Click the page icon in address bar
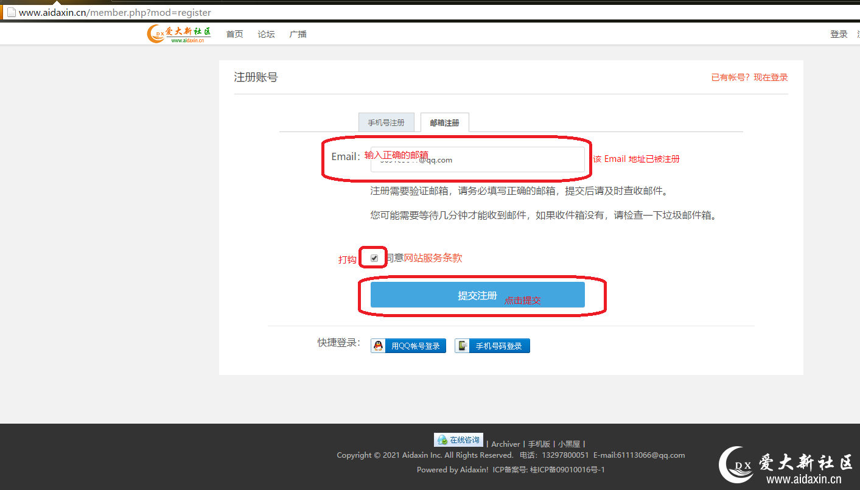Viewport: 860px width, 490px height. (x=10, y=12)
